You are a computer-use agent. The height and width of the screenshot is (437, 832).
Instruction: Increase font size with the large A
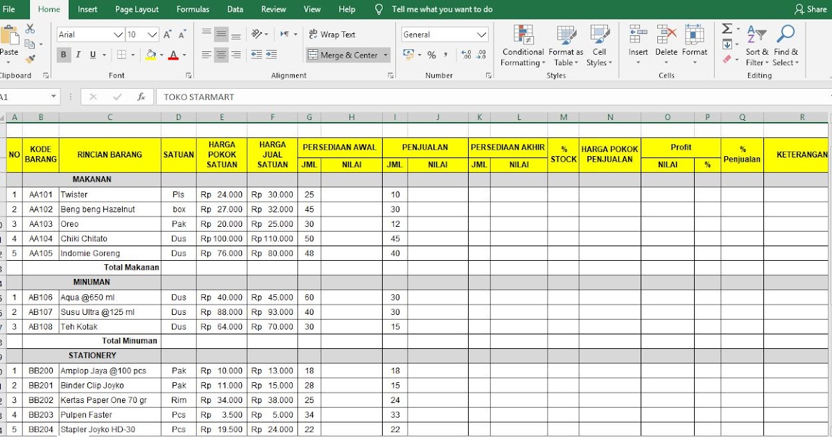click(168, 34)
